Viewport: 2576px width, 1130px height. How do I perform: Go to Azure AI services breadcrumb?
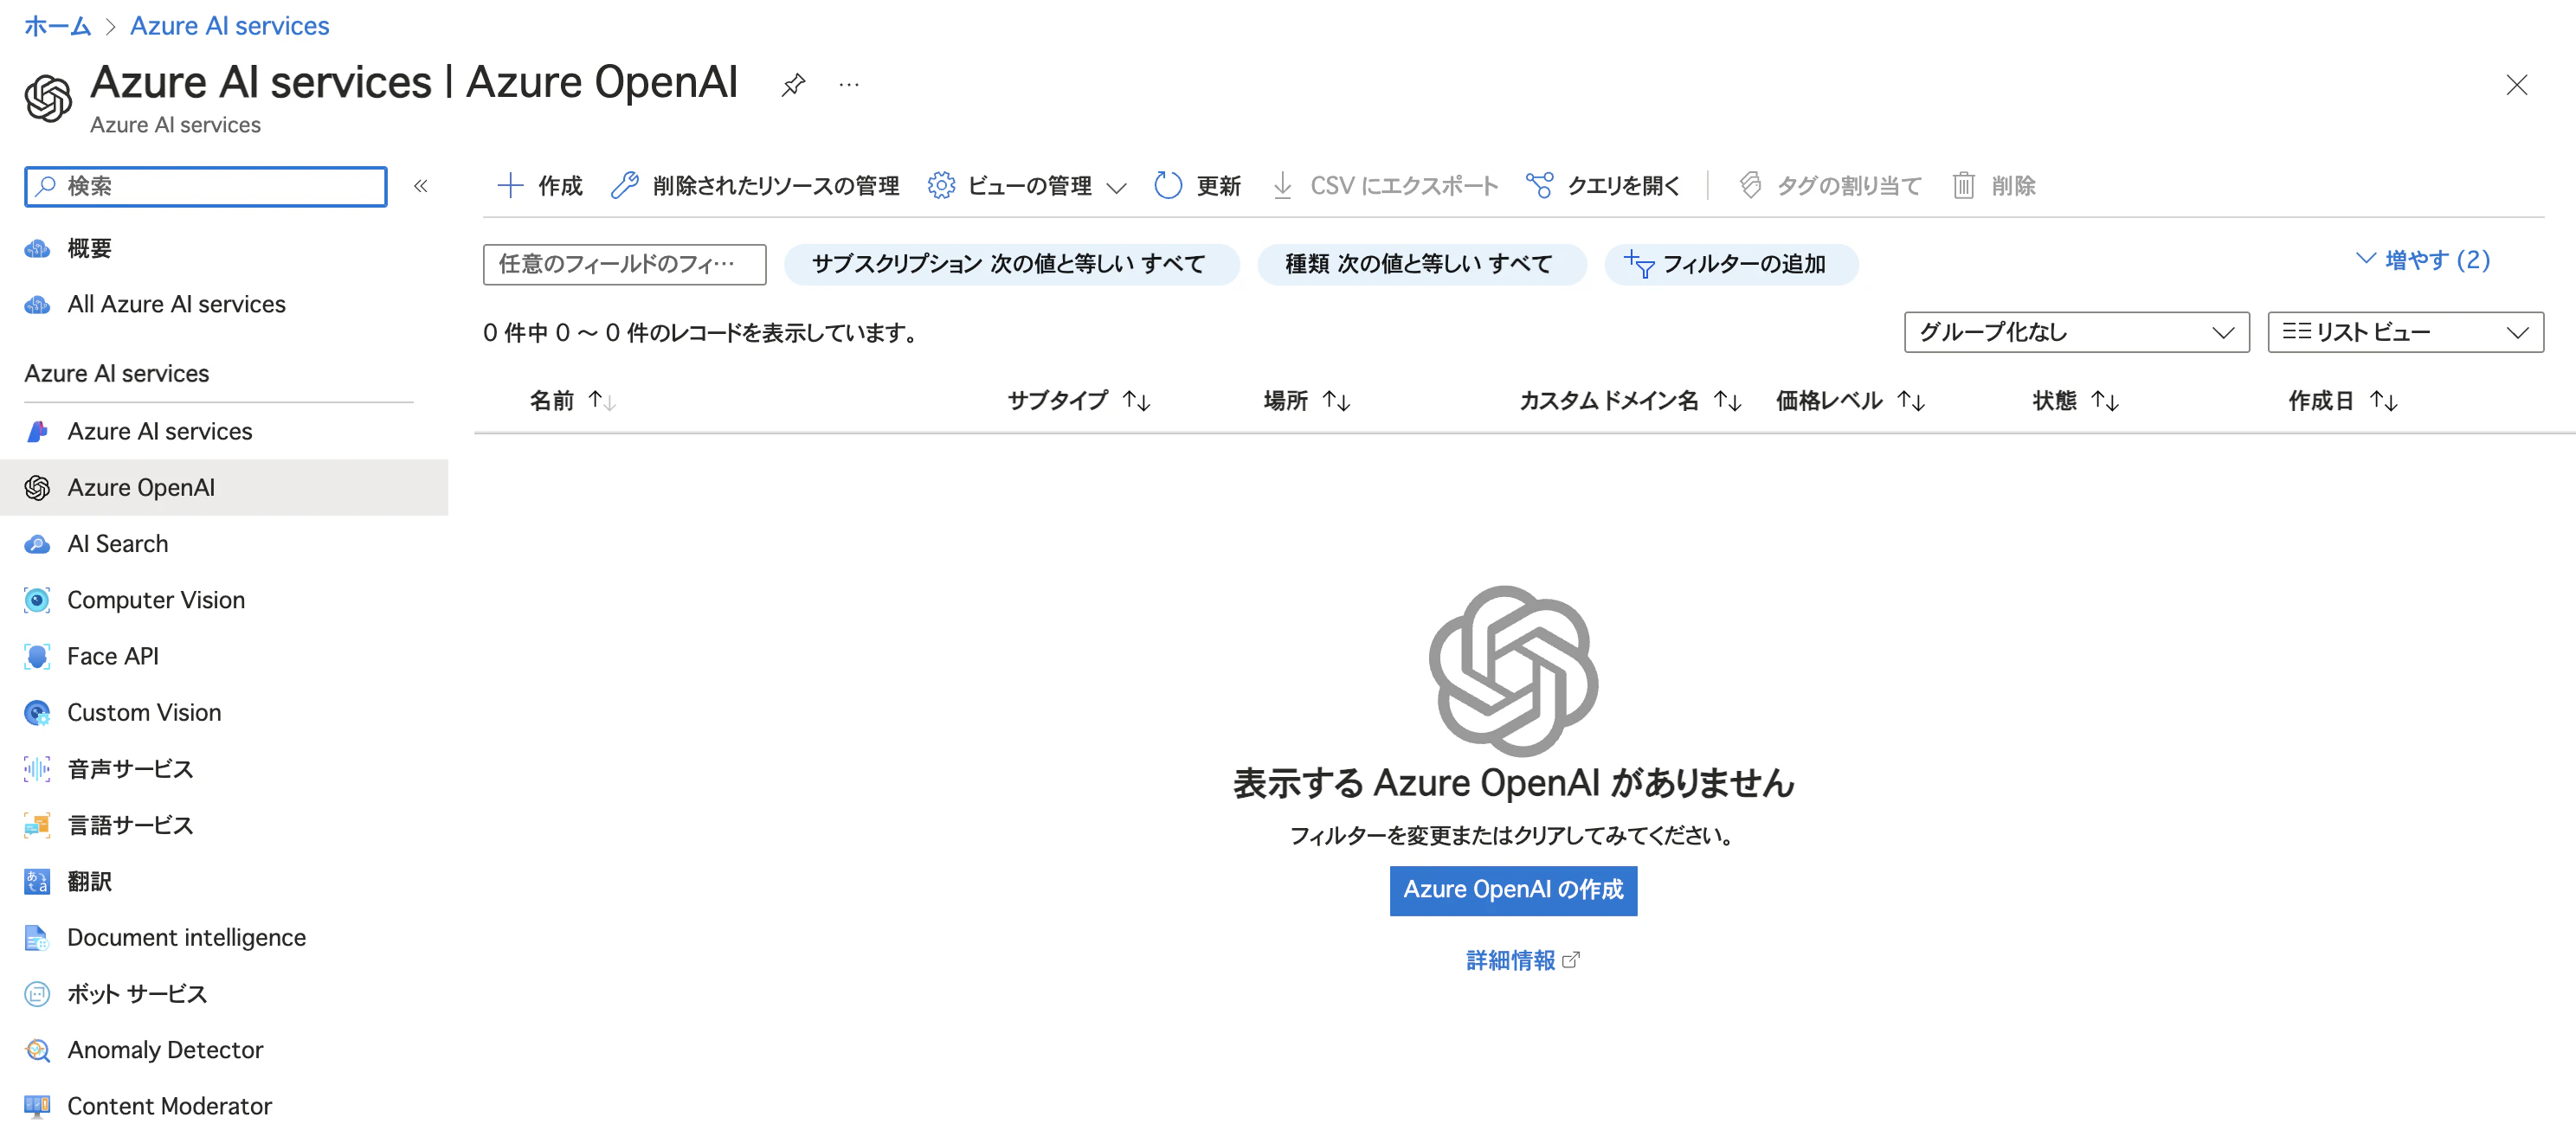point(229,26)
